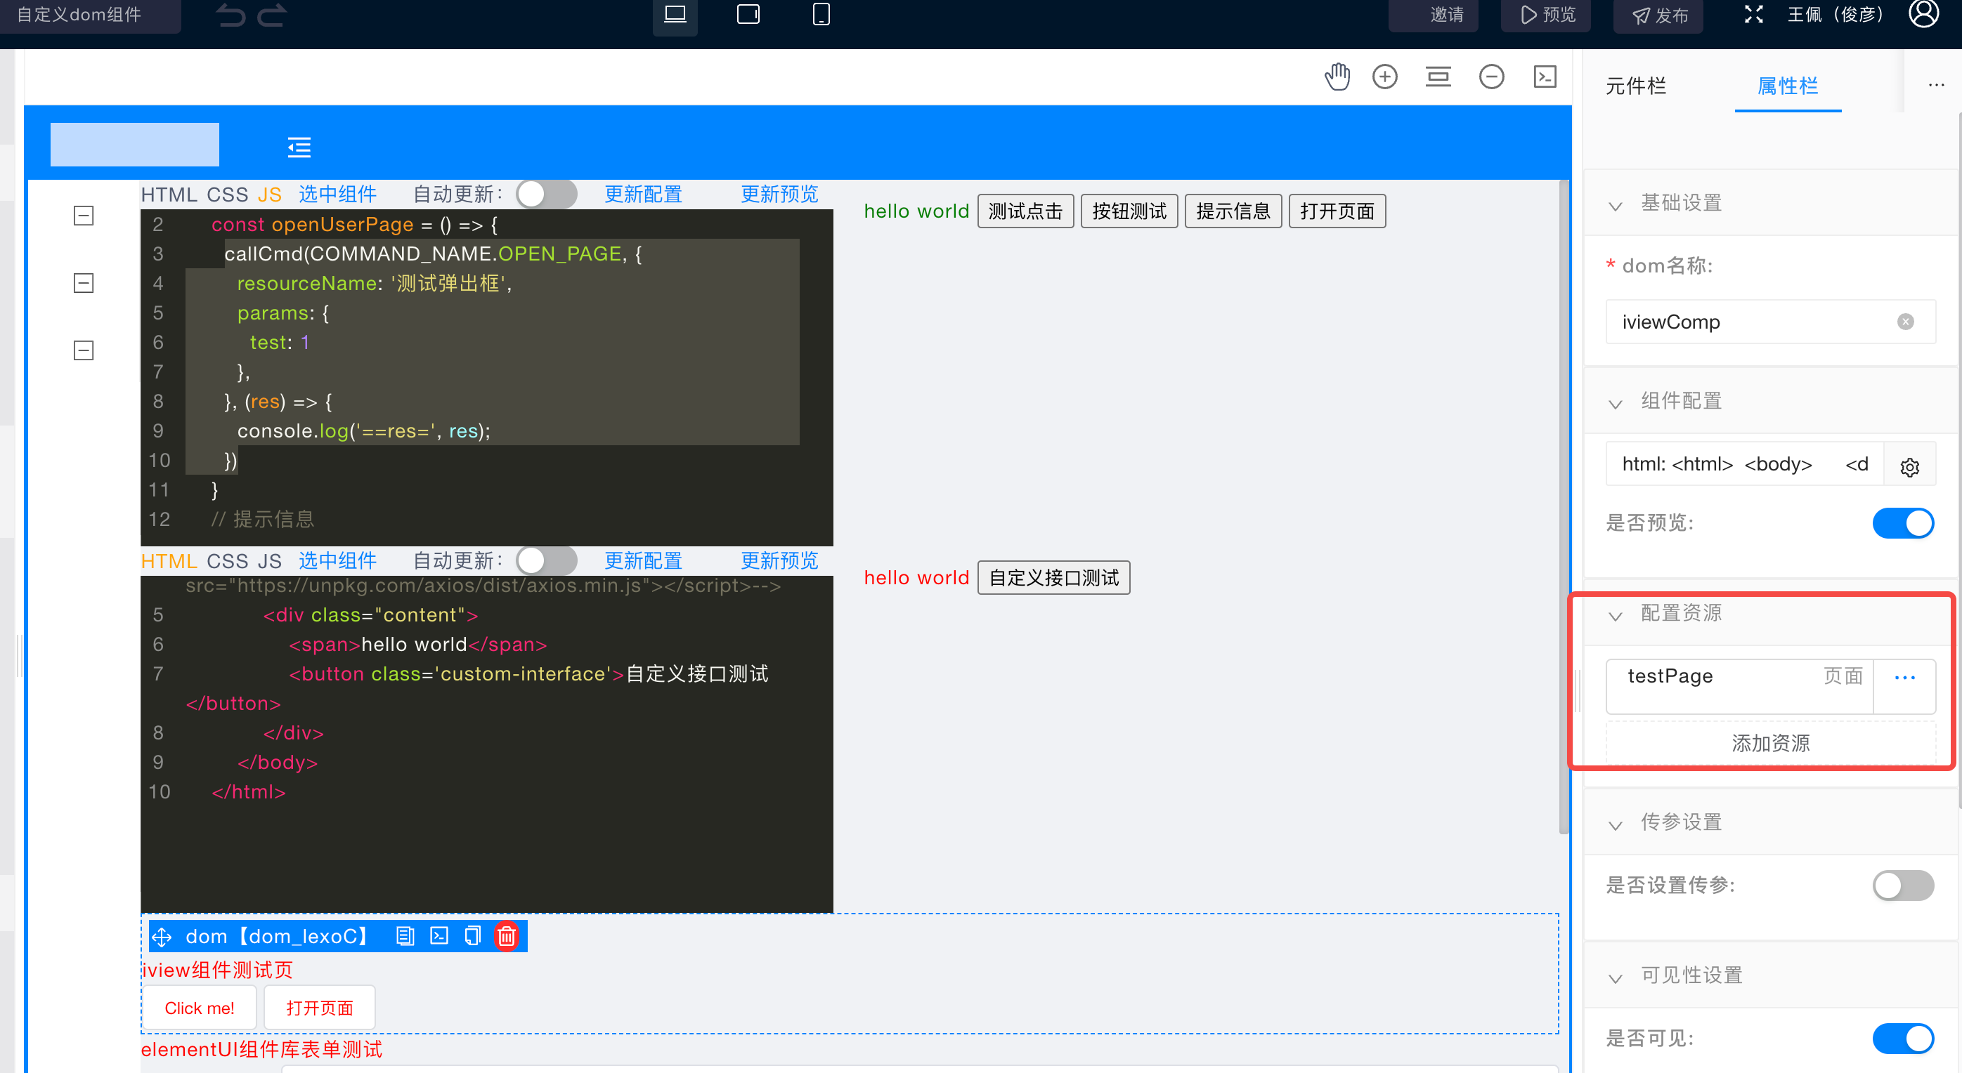Image resolution: width=1962 pixels, height=1073 pixels.
Task: Click 更新配置 in first editor
Action: 643,195
